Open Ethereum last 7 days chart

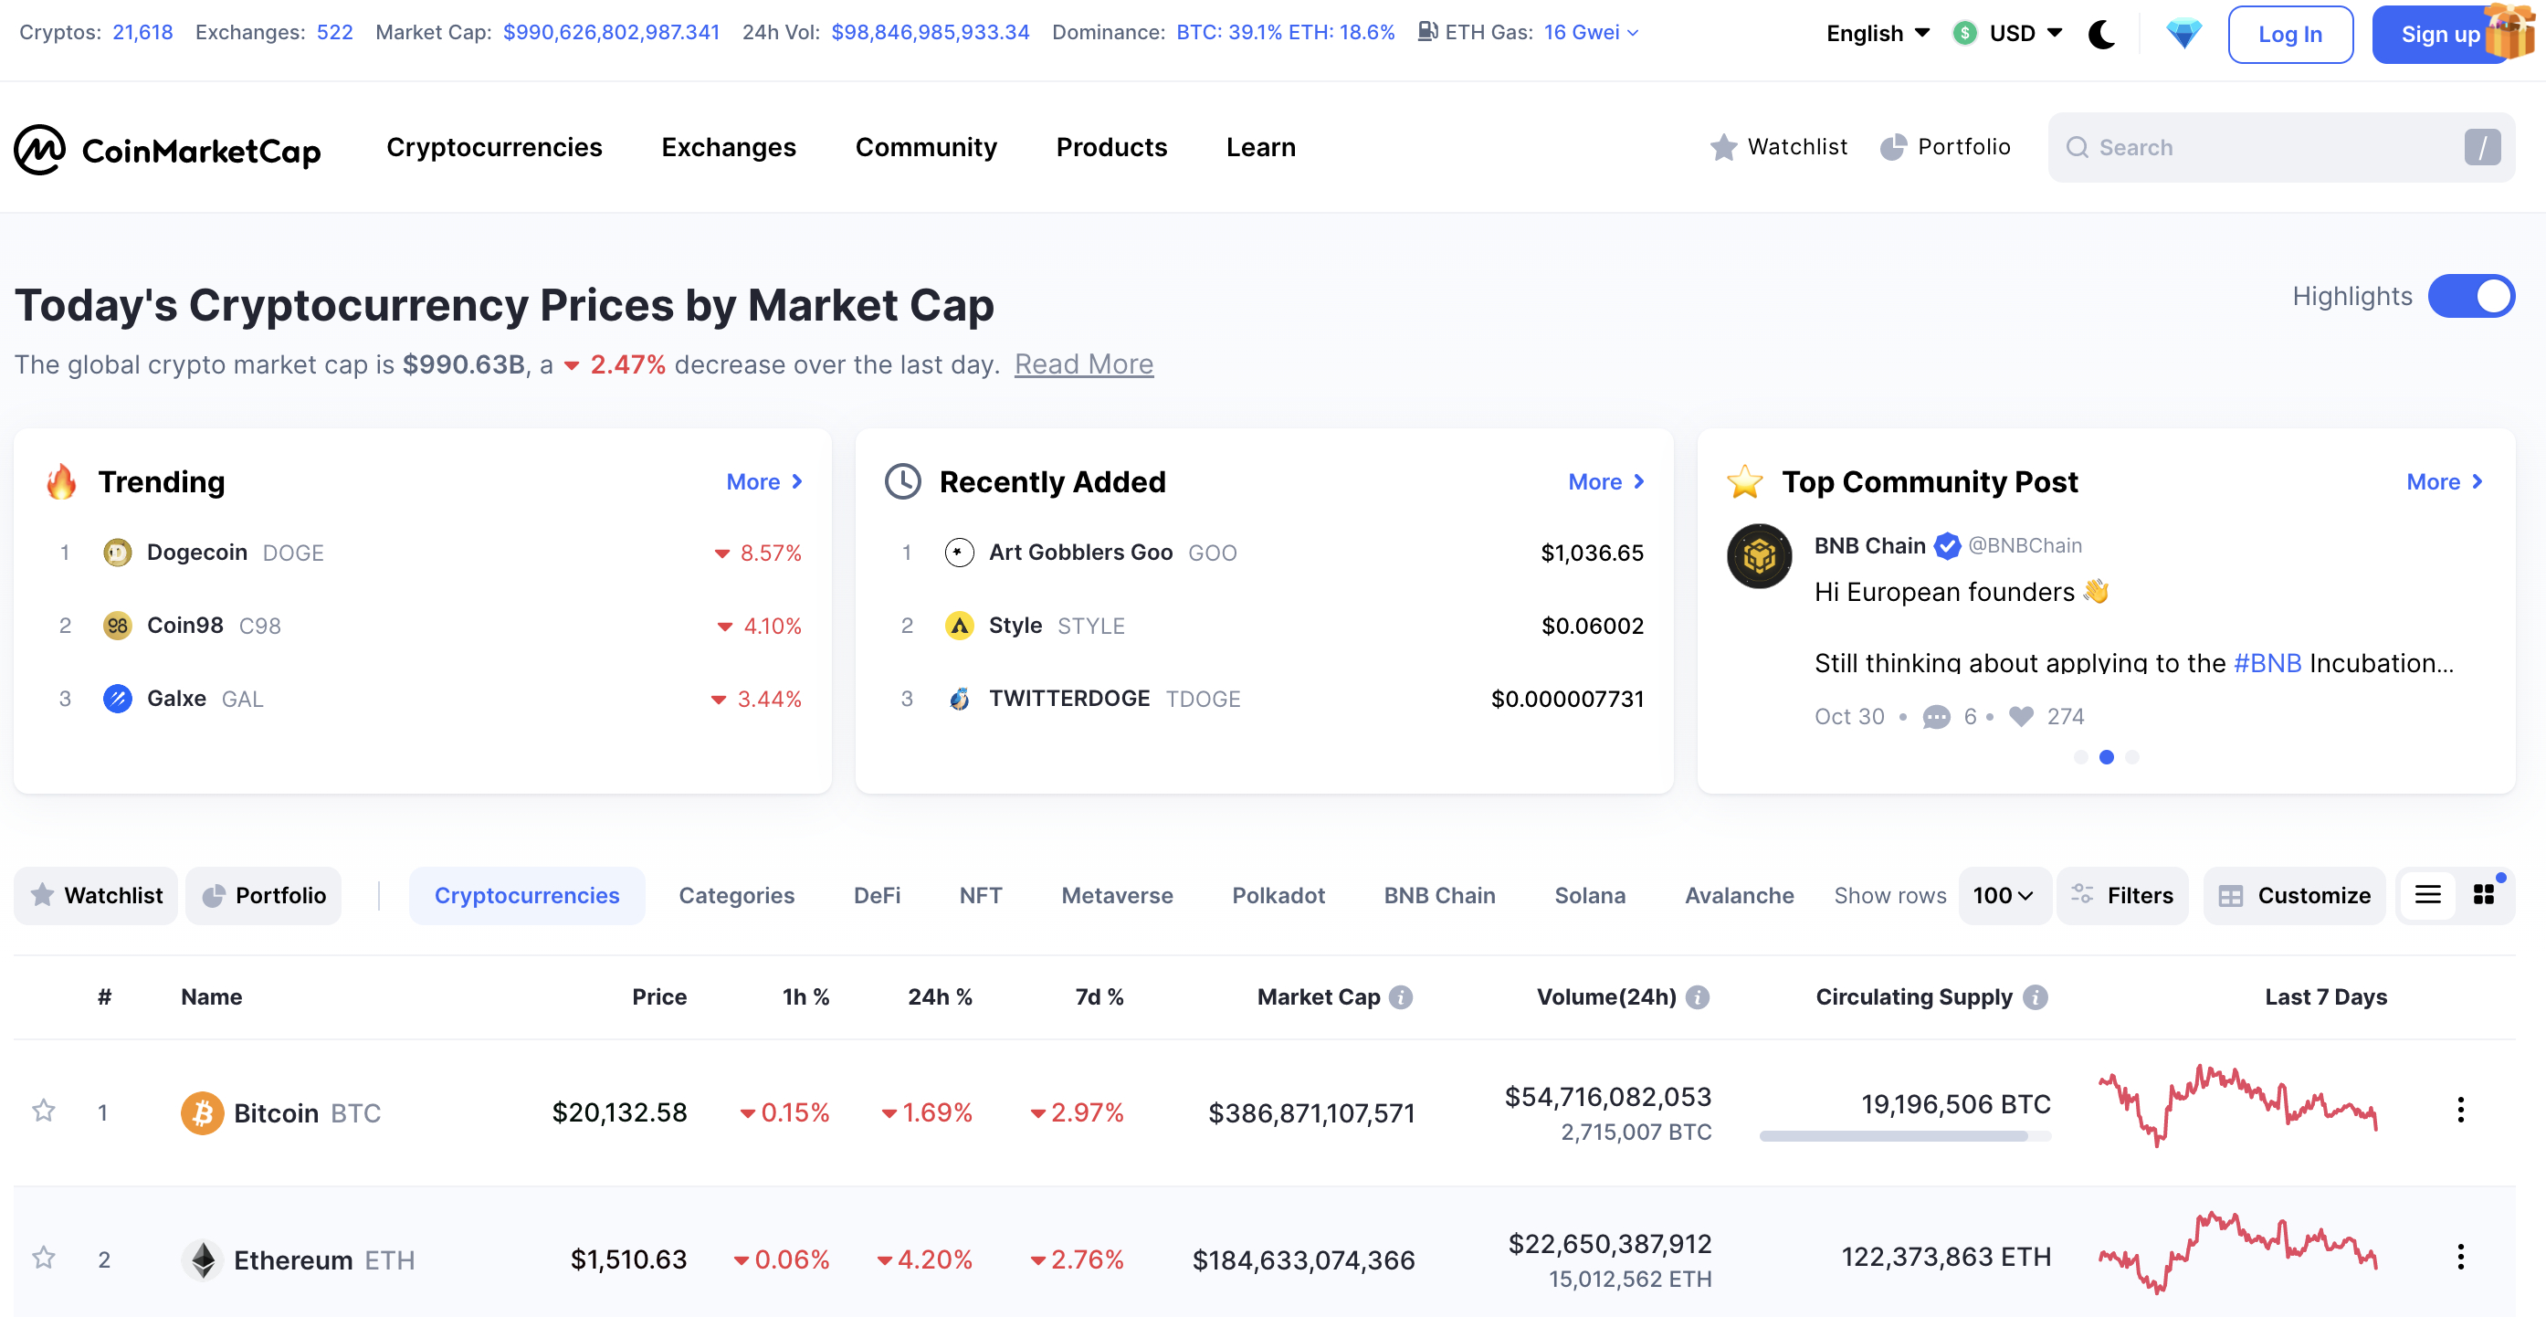click(x=2237, y=1253)
